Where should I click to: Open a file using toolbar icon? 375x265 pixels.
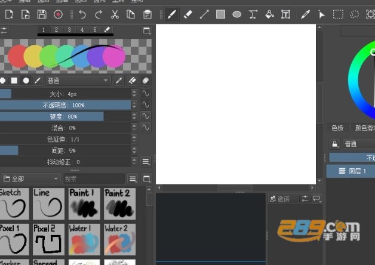click(x=25, y=14)
